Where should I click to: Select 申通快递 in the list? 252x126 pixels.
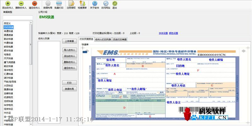(x=9, y=31)
